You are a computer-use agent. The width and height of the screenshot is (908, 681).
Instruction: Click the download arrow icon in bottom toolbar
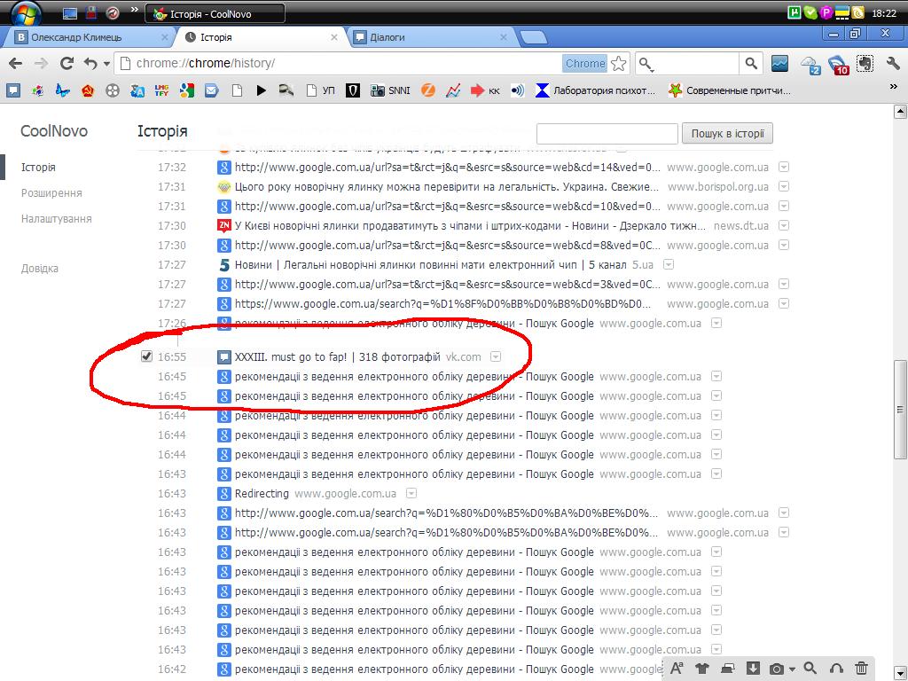click(752, 669)
